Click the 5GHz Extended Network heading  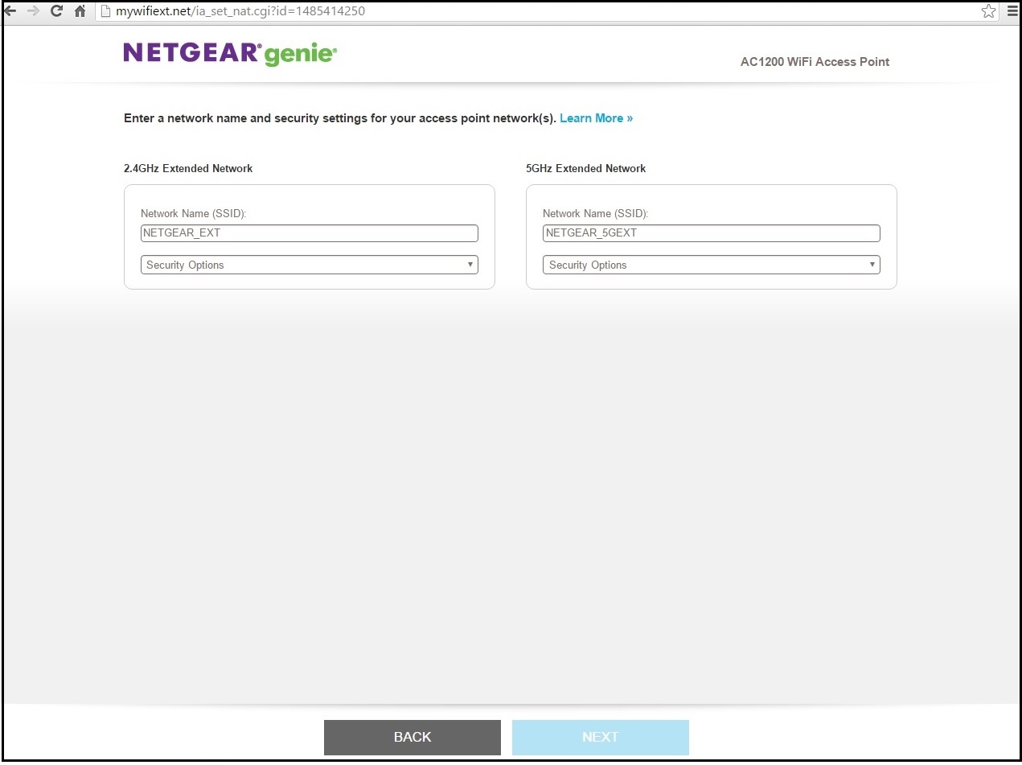pos(585,168)
